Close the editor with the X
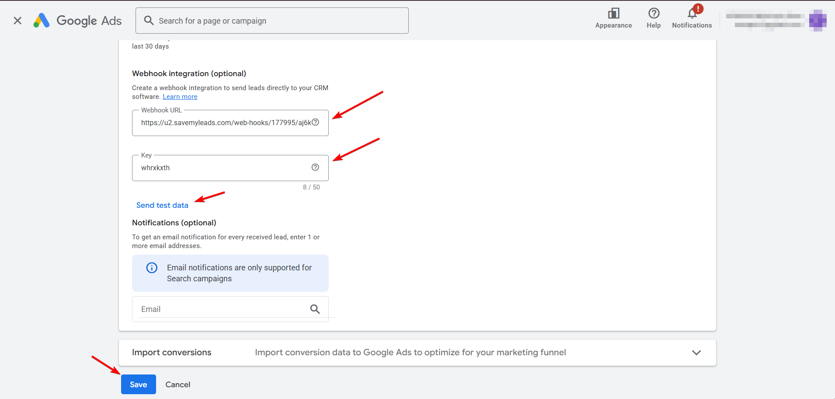 click(x=17, y=20)
